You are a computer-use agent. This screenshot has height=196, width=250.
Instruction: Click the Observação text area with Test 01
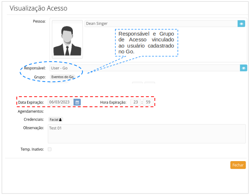(147, 134)
